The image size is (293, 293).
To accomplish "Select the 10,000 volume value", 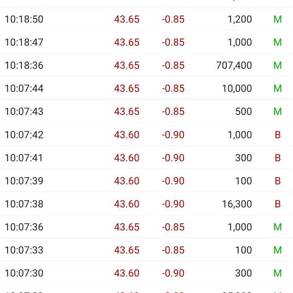I will coord(237,88).
